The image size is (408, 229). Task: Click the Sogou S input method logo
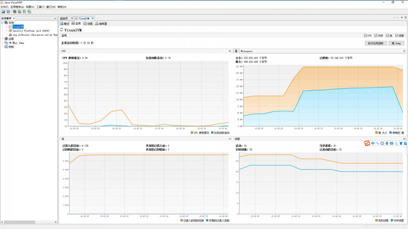(367, 143)
